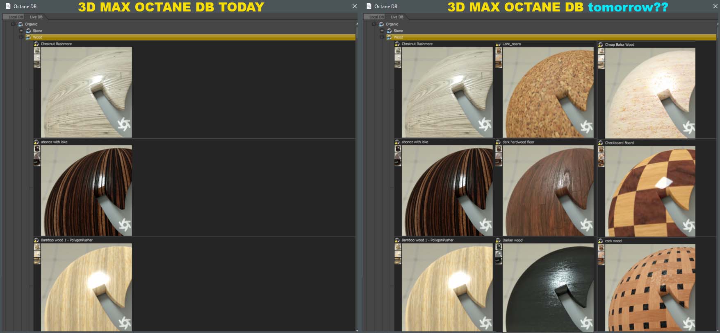Pick the dark hardwood floor sphere preview
The height and width of the screenshot is (333, 720).
(x=548, y=190)
